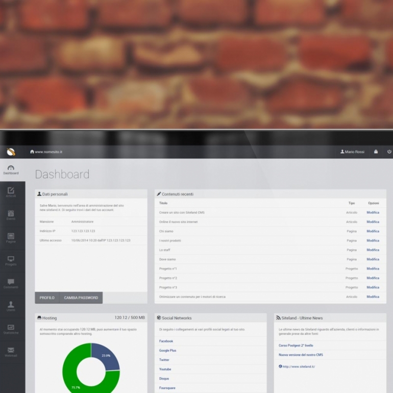The image size is (393, 393).
Task: Click the lock icon in top bar
Action: [376, 152]
